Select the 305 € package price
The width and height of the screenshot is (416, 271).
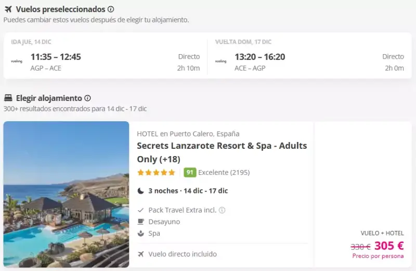coord(389,246)
